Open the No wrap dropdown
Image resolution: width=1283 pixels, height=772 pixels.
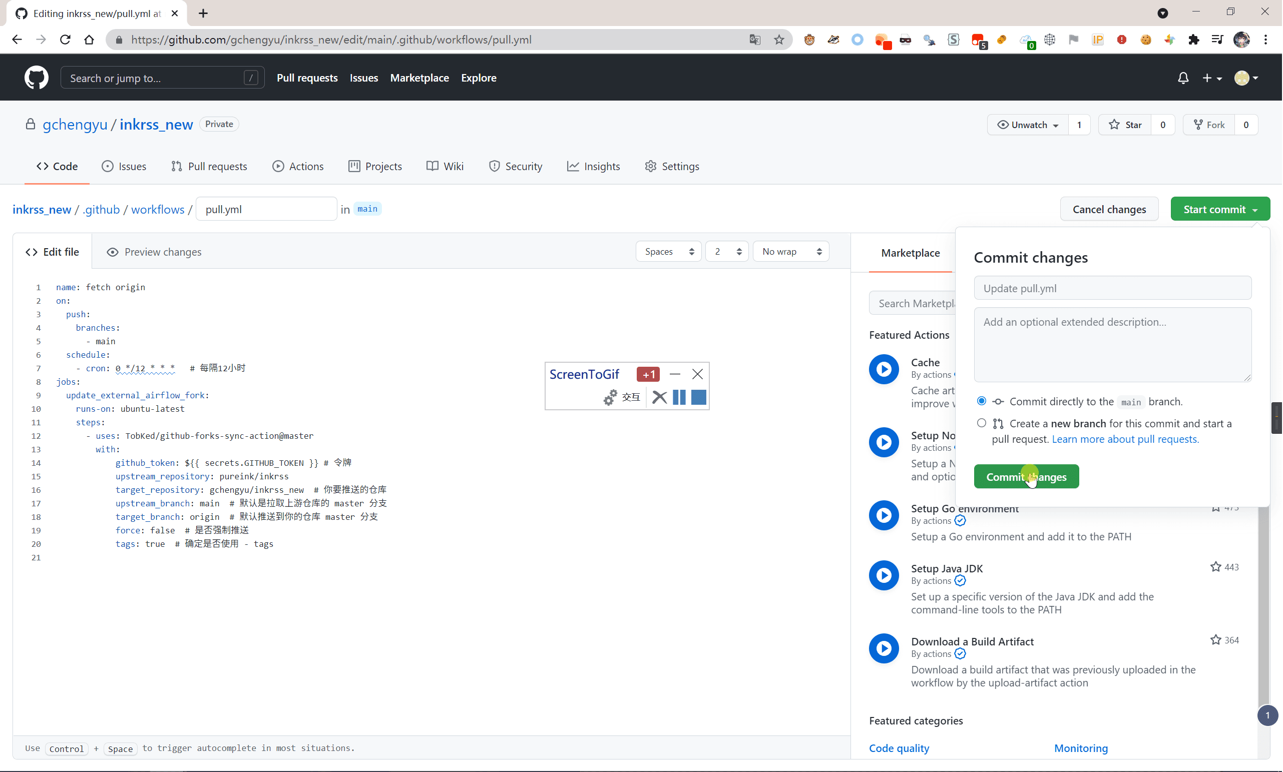click(791, 252)
